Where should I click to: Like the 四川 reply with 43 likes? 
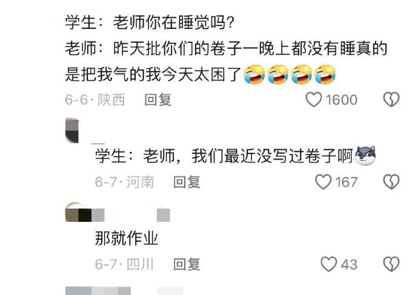(329, 264)
